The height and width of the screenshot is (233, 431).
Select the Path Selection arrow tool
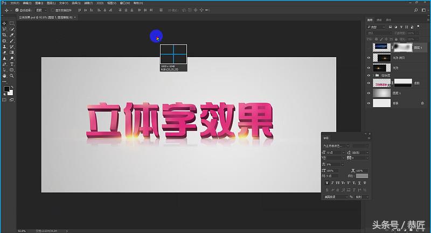coord(4,70)
